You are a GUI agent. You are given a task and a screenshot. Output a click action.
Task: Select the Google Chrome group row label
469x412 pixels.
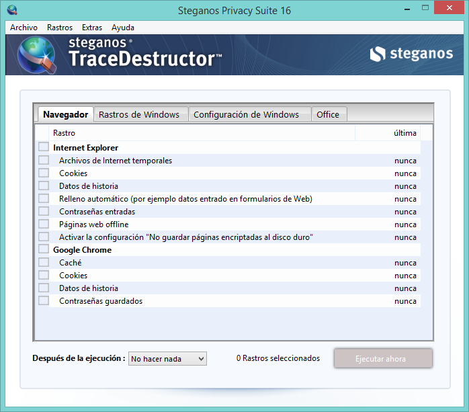(x=82, y=250)
